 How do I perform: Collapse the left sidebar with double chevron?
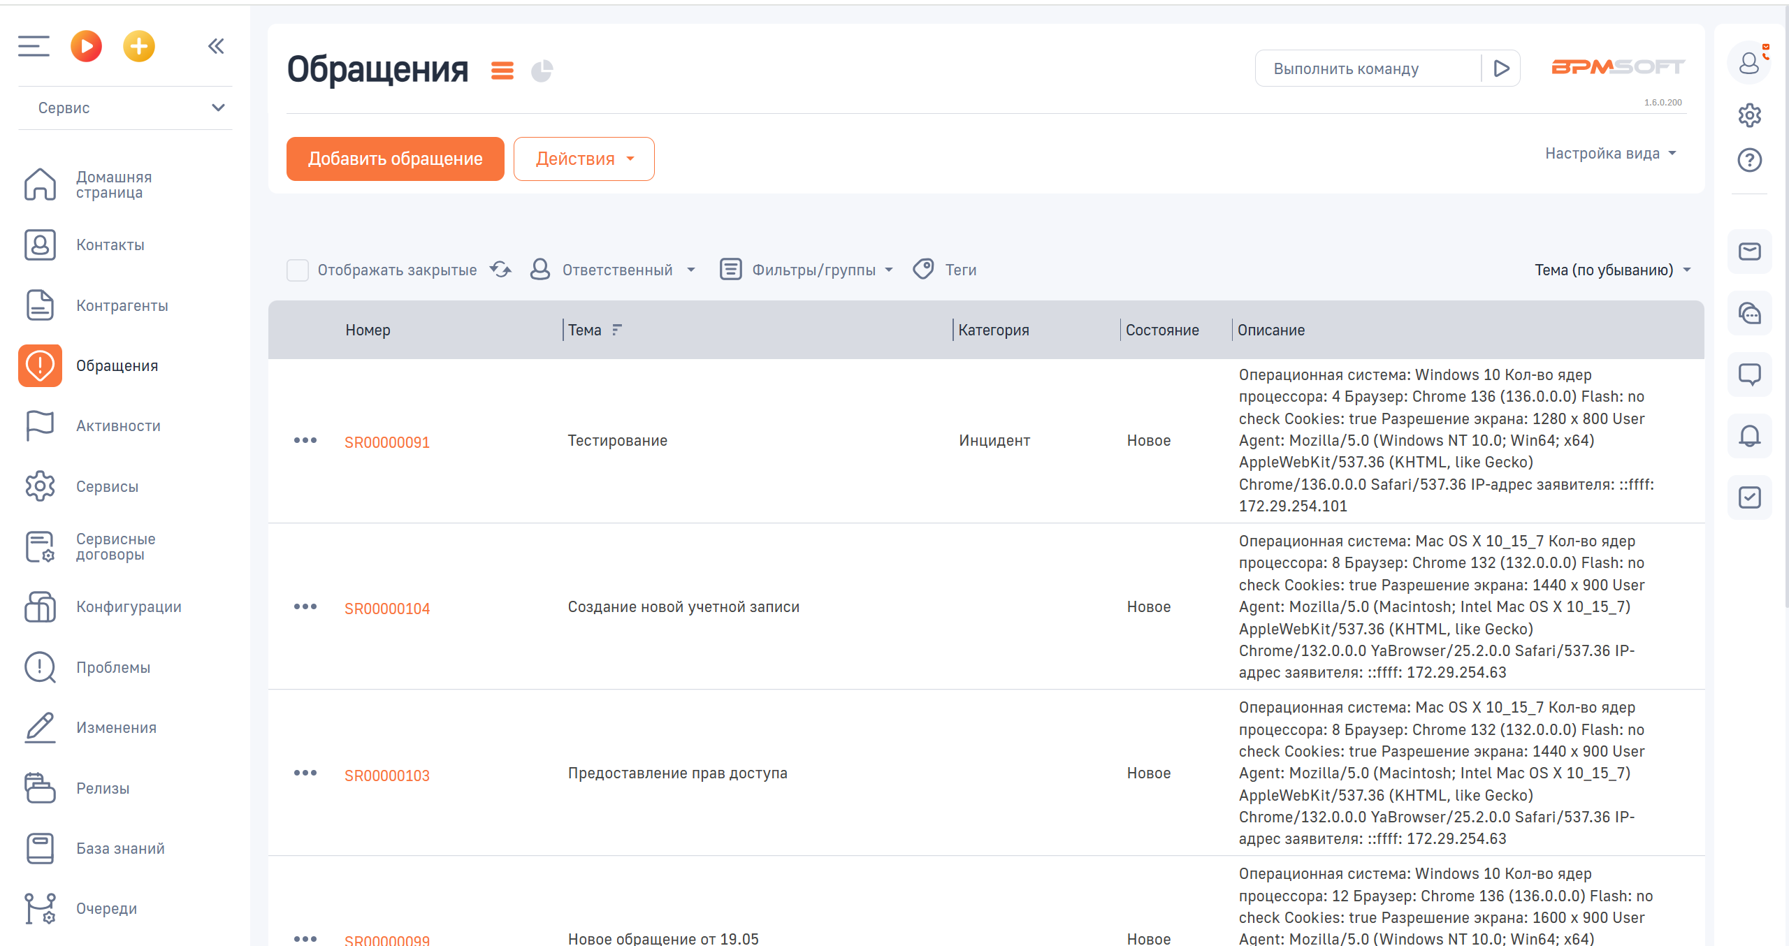pyautogui.click(x=216, y=46)
